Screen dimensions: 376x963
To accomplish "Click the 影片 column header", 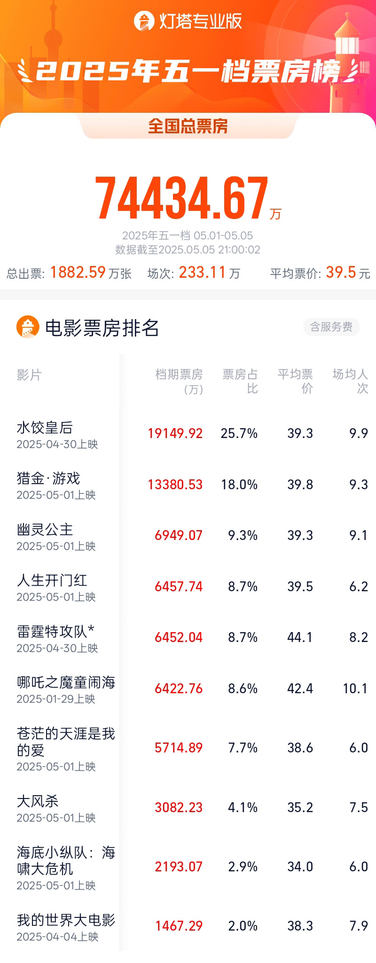I will click(29, 375).
